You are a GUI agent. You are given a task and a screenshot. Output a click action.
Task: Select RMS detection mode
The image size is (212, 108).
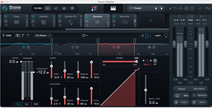coord(36,104)
